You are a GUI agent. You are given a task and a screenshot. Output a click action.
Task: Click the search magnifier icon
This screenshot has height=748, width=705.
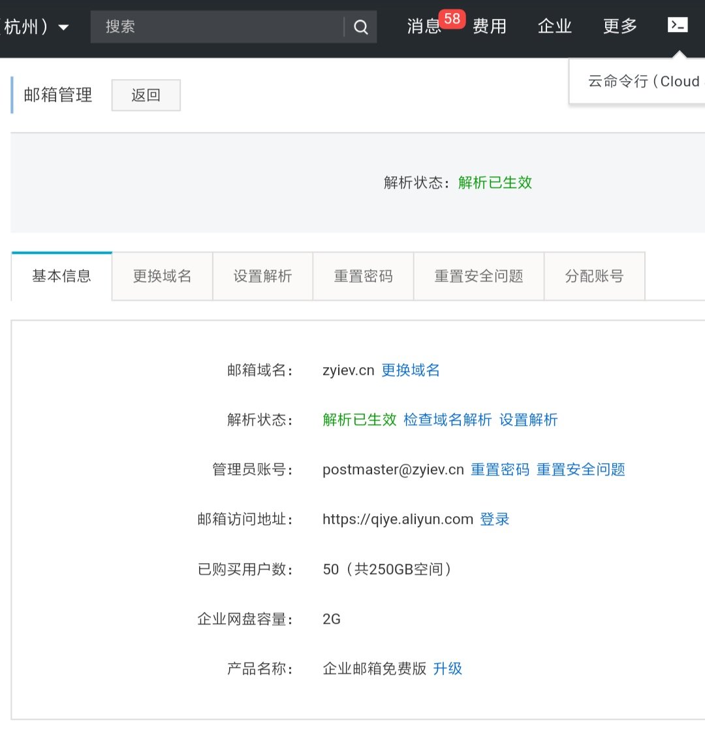360,27
